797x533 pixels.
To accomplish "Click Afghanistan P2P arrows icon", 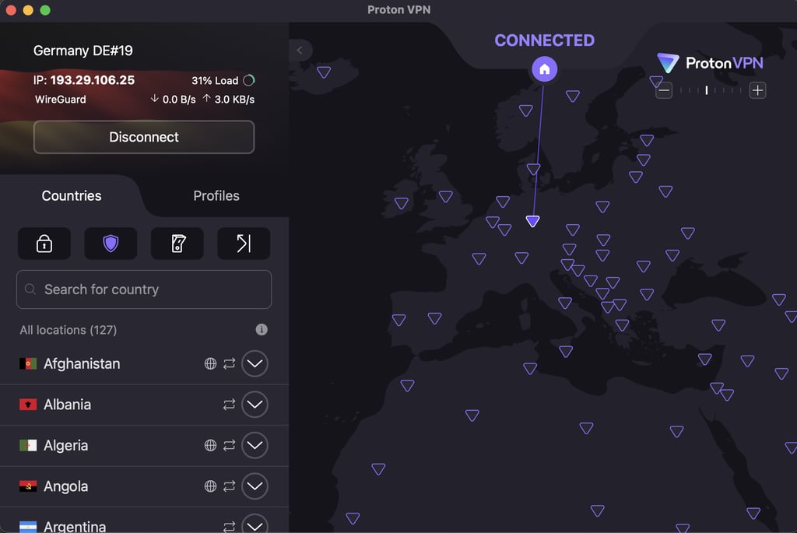I will point(230,363).
